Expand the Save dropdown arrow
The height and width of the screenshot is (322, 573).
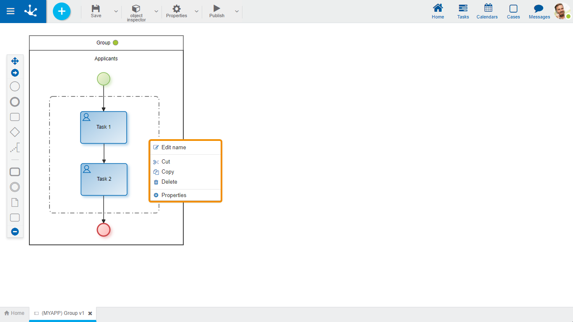click(116, 11)
